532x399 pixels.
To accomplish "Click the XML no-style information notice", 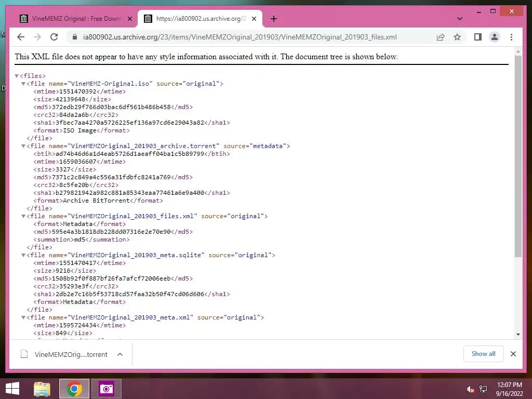I will click(x=206, y=57).
